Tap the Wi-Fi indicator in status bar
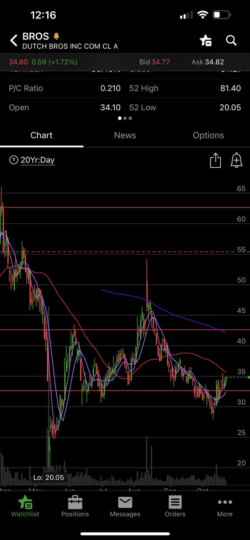 pyautogui.click(x=203, y=15)
